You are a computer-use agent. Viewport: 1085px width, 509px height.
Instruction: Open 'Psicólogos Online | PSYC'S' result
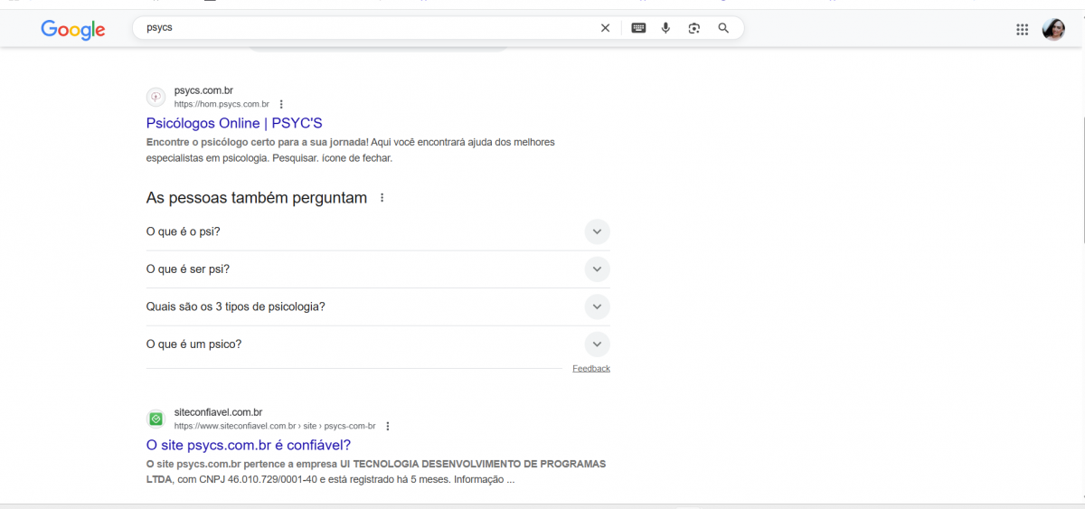(234, 123)
